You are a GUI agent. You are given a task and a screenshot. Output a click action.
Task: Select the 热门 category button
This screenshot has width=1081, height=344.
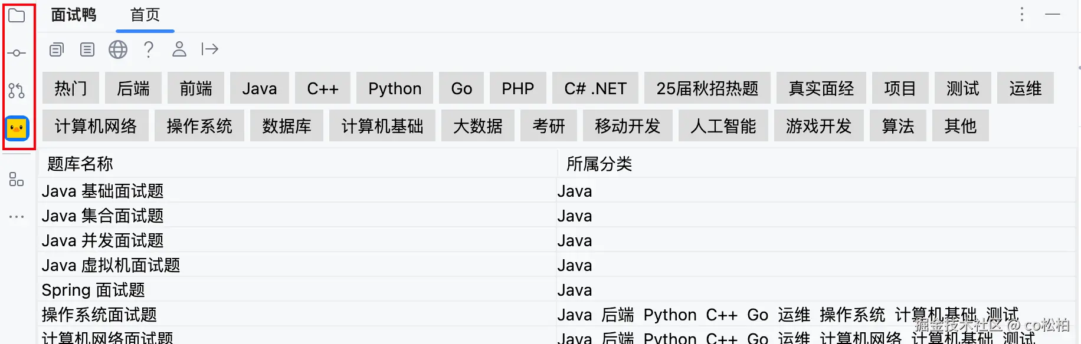pos(71,88)
